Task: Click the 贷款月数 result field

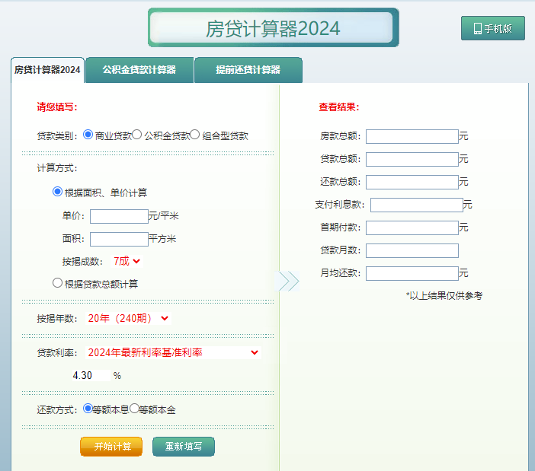Action: coord(412,250)
